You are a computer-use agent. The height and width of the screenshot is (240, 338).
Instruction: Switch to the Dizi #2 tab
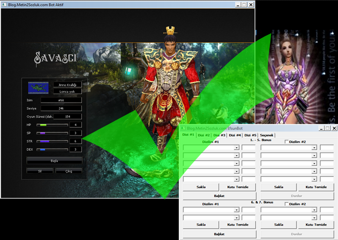(204, 135)
